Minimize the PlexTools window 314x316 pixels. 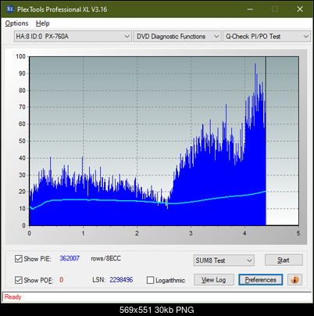tap(250, 9)
